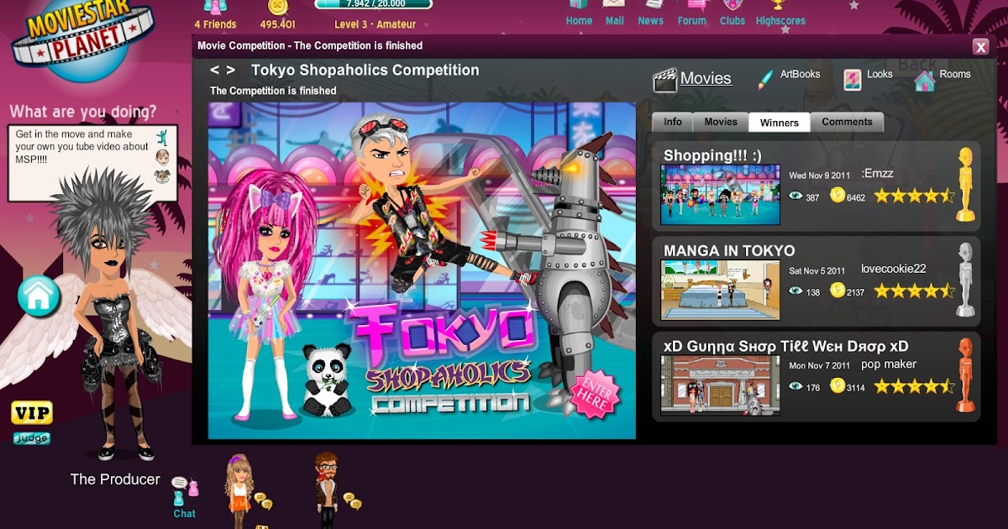Click star rating of Shopping!!! :)
This screenshot has width=1008, height=529.
[914, 196]
